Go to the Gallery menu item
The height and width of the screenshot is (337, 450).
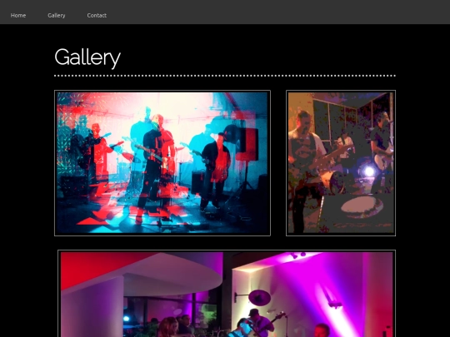pyautogui.click(x=57, y=16)
